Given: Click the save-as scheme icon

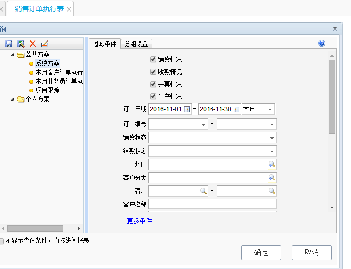Looking at the screenshot, I should [21, 44].
